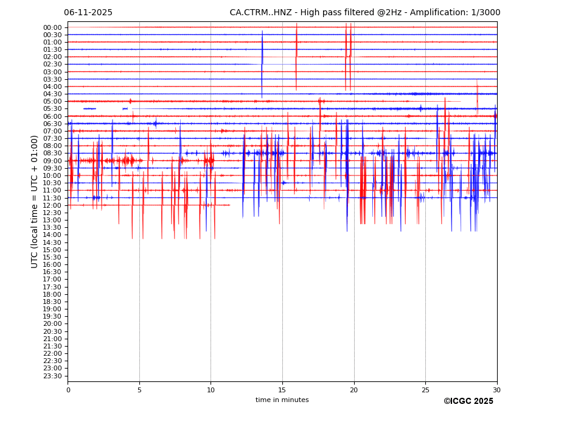The image size is (564, 424).
Task: Click the date label 06-11-2025
Action: pyautogui.click(x=88, y=13)
